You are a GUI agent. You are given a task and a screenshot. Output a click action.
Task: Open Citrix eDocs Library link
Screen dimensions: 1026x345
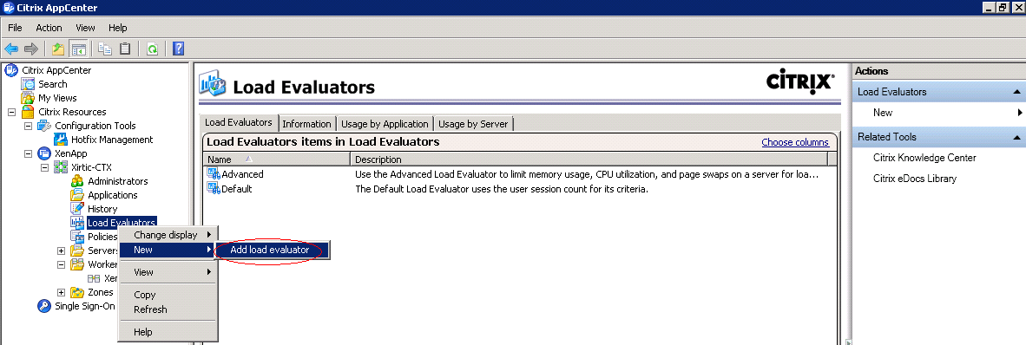[915, 179]
